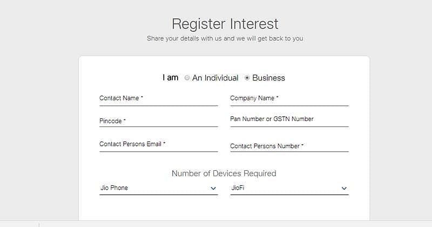
Task: Click the Number of Devices Required heading
Action: pos(224,173)
